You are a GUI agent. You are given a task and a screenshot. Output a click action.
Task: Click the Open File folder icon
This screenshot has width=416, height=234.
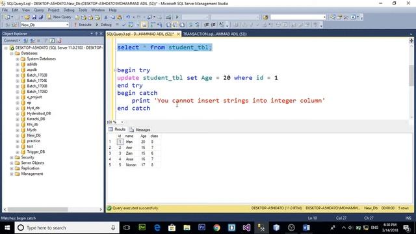click(27, 18)
